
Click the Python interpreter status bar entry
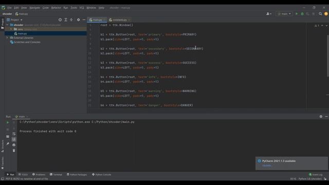[310, 179]
